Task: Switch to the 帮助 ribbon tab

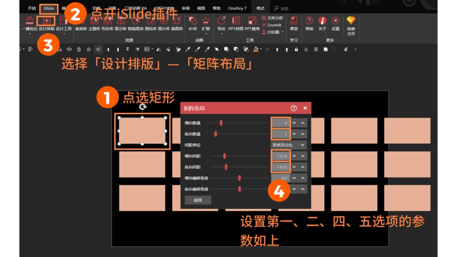Action: pos(217,8)
